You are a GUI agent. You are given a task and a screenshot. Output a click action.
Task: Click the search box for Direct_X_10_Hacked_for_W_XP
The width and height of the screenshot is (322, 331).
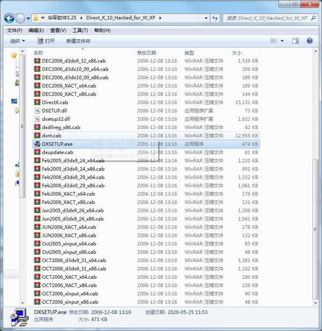pos(267,18)
